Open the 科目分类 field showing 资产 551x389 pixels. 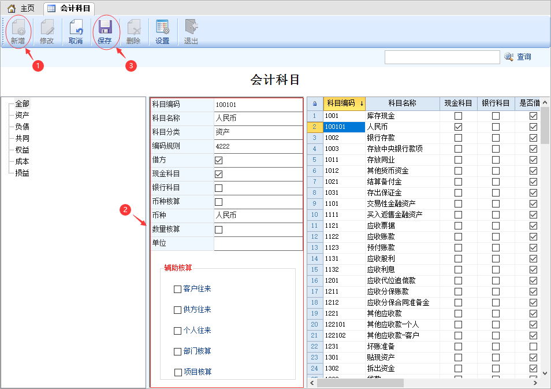[x=258, y=132]
